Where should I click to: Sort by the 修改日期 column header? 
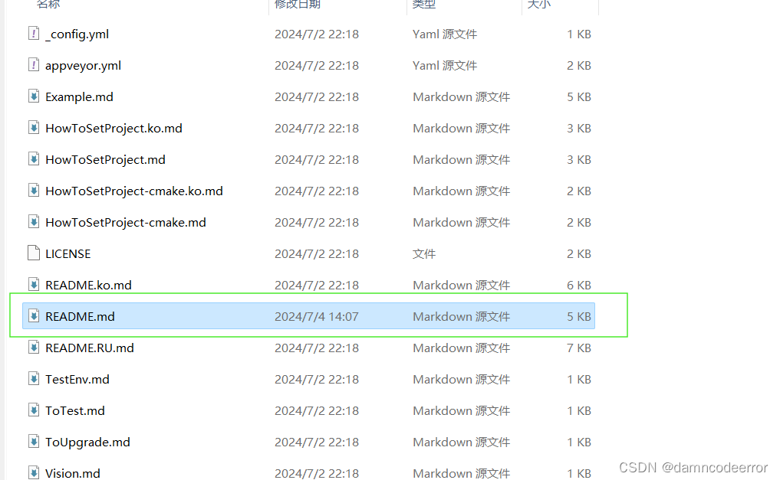pyautogui.click(x=298, y=6)
